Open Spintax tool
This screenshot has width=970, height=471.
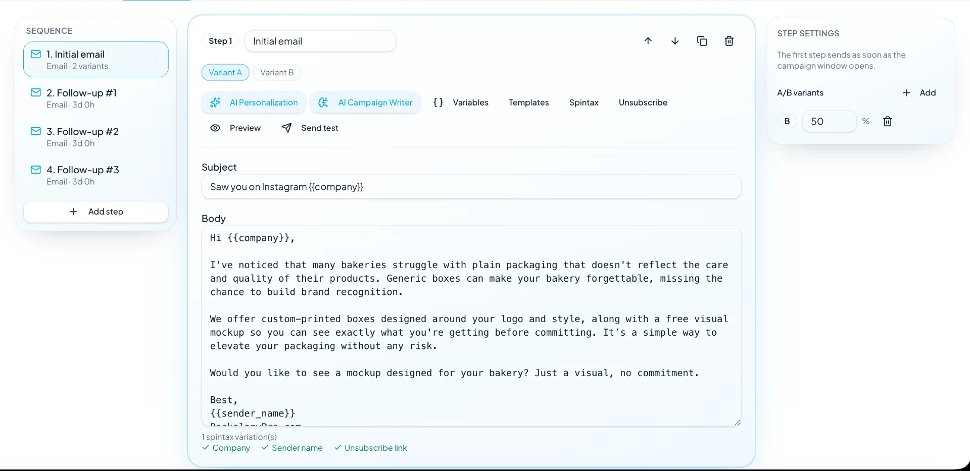pos(584,102)
